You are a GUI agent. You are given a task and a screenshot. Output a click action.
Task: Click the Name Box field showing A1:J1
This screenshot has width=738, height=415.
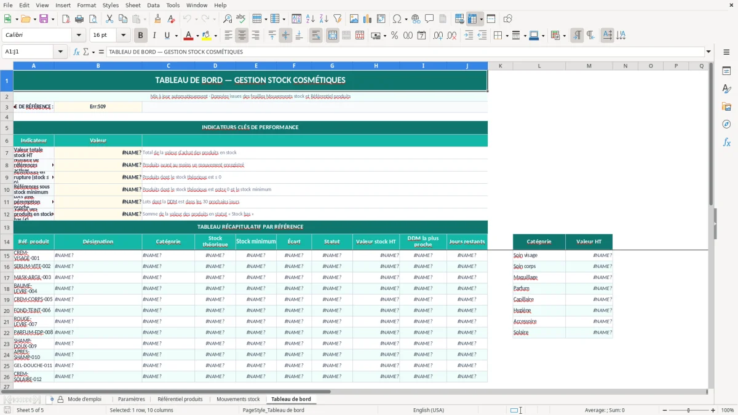click(x=28, y=52)
